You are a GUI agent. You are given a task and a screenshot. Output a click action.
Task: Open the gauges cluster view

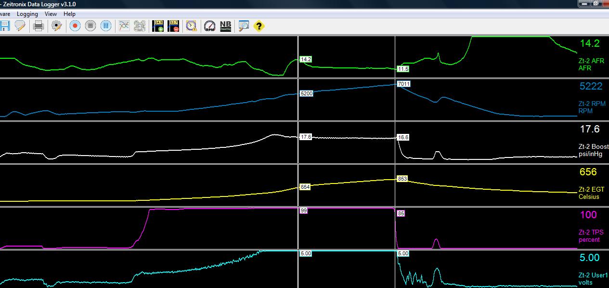pos(139,26)
